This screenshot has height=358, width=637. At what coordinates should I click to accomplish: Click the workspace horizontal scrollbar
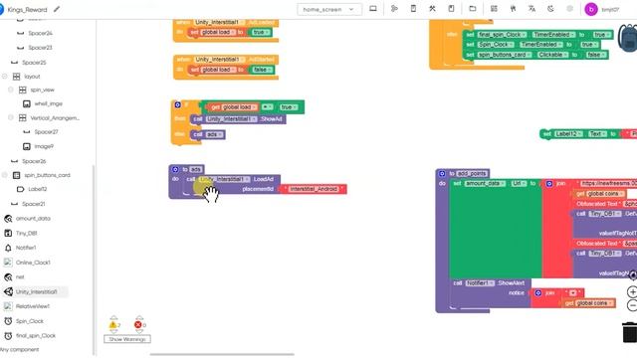(x=222, y=354)
